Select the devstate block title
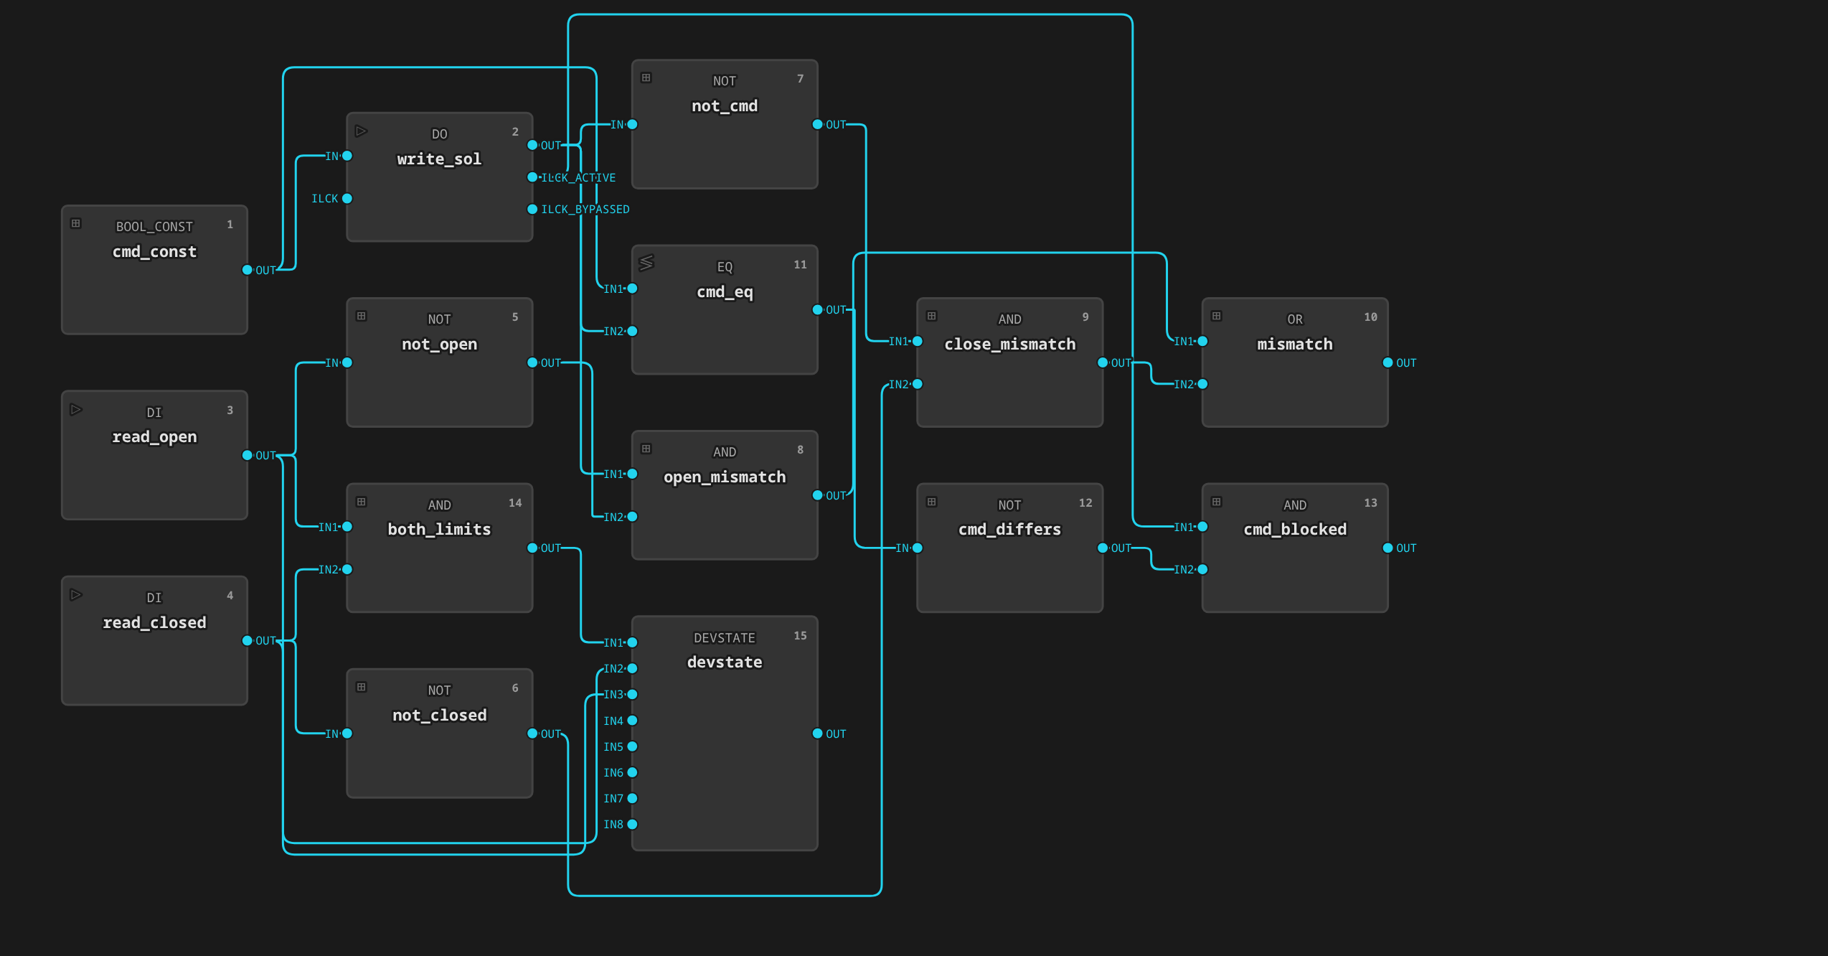The width and height of the screenshot is (1828, 956). coord(725,662)
